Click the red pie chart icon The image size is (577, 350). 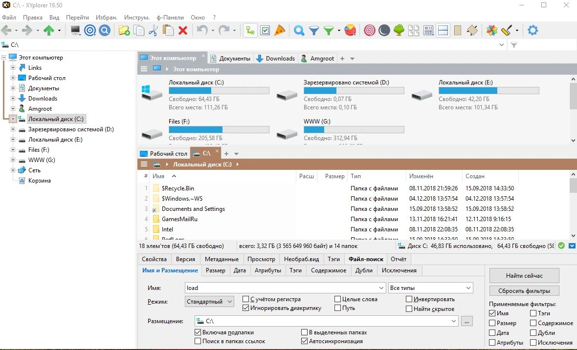350,30
